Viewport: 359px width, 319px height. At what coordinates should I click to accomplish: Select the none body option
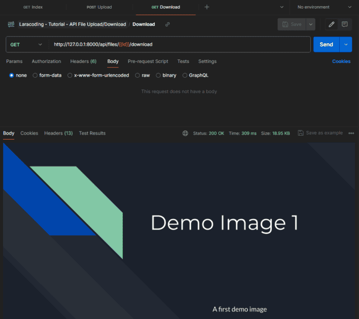click(x=18, y=75)
